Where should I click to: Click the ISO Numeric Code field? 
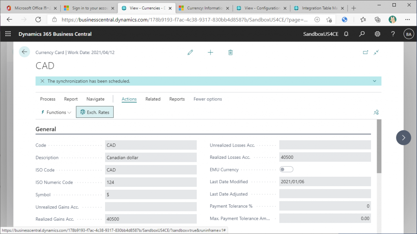tap(151, 182)
